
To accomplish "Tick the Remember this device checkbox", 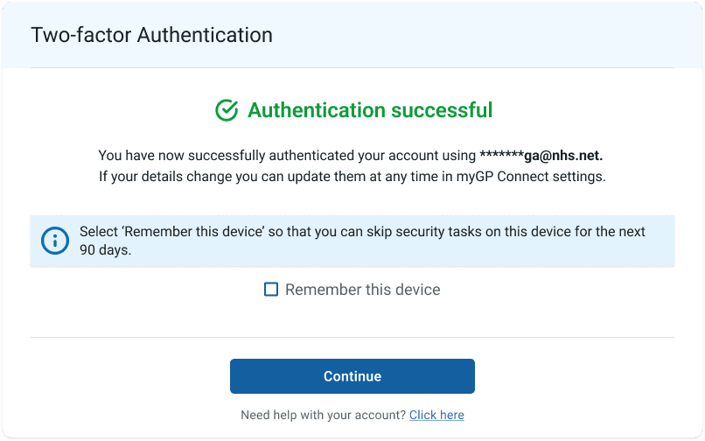I will coord(270,290).
